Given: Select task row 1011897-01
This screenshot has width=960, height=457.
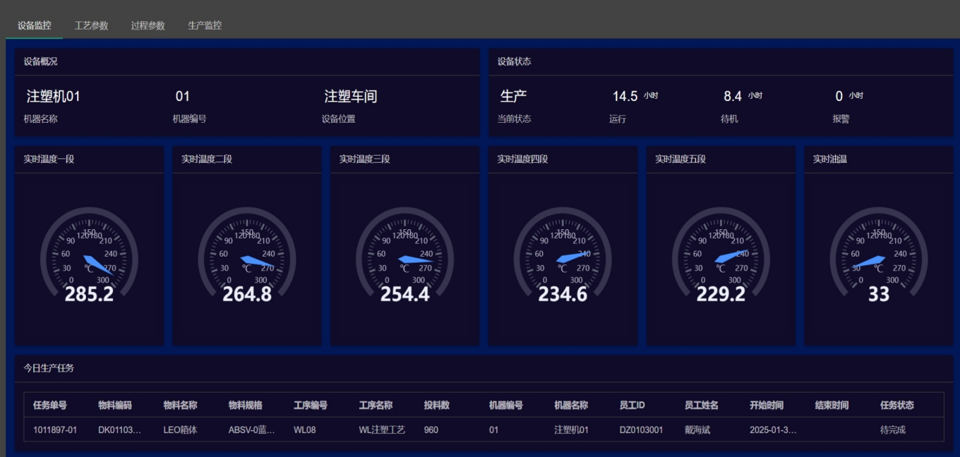Looking at the screenshot, I should click(x=55, y=429).
